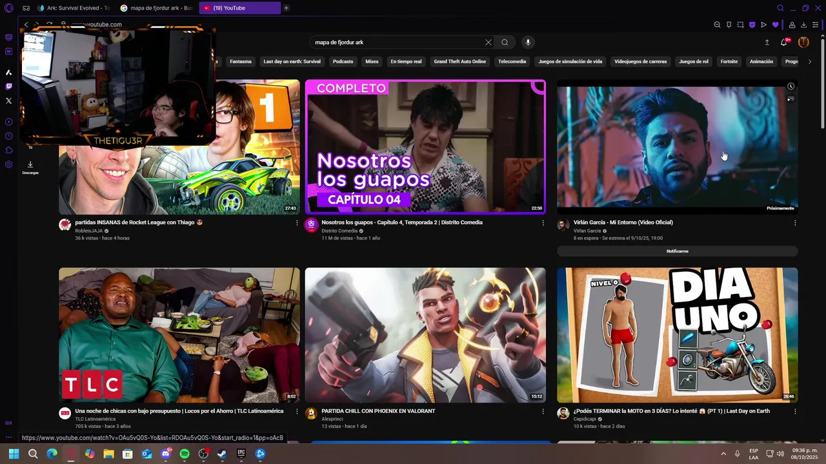The image size is (826, 464).
Task: Open more options for Virlán García video
Action: (x=795, y=223)
